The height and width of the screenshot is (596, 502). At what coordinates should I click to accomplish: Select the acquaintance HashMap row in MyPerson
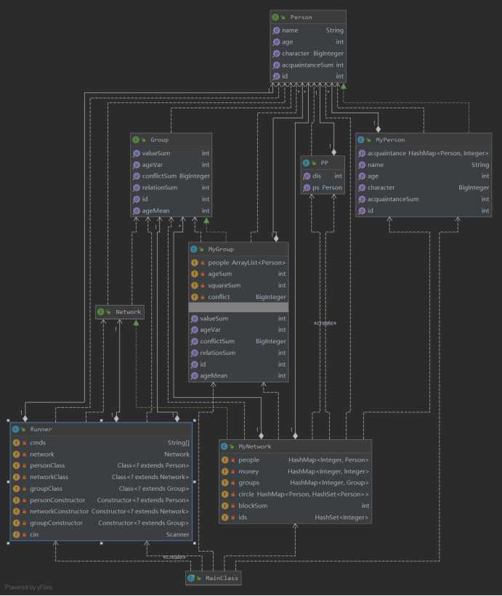424,153
